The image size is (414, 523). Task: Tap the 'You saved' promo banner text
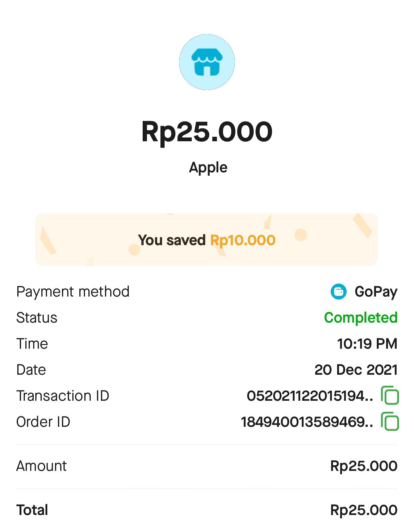(172, 240)
